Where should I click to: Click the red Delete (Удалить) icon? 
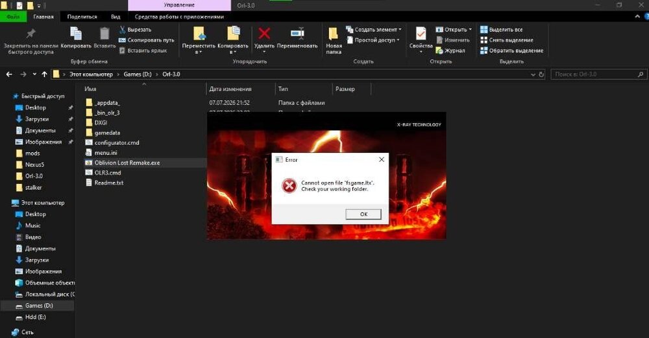[x=264, y=34]
